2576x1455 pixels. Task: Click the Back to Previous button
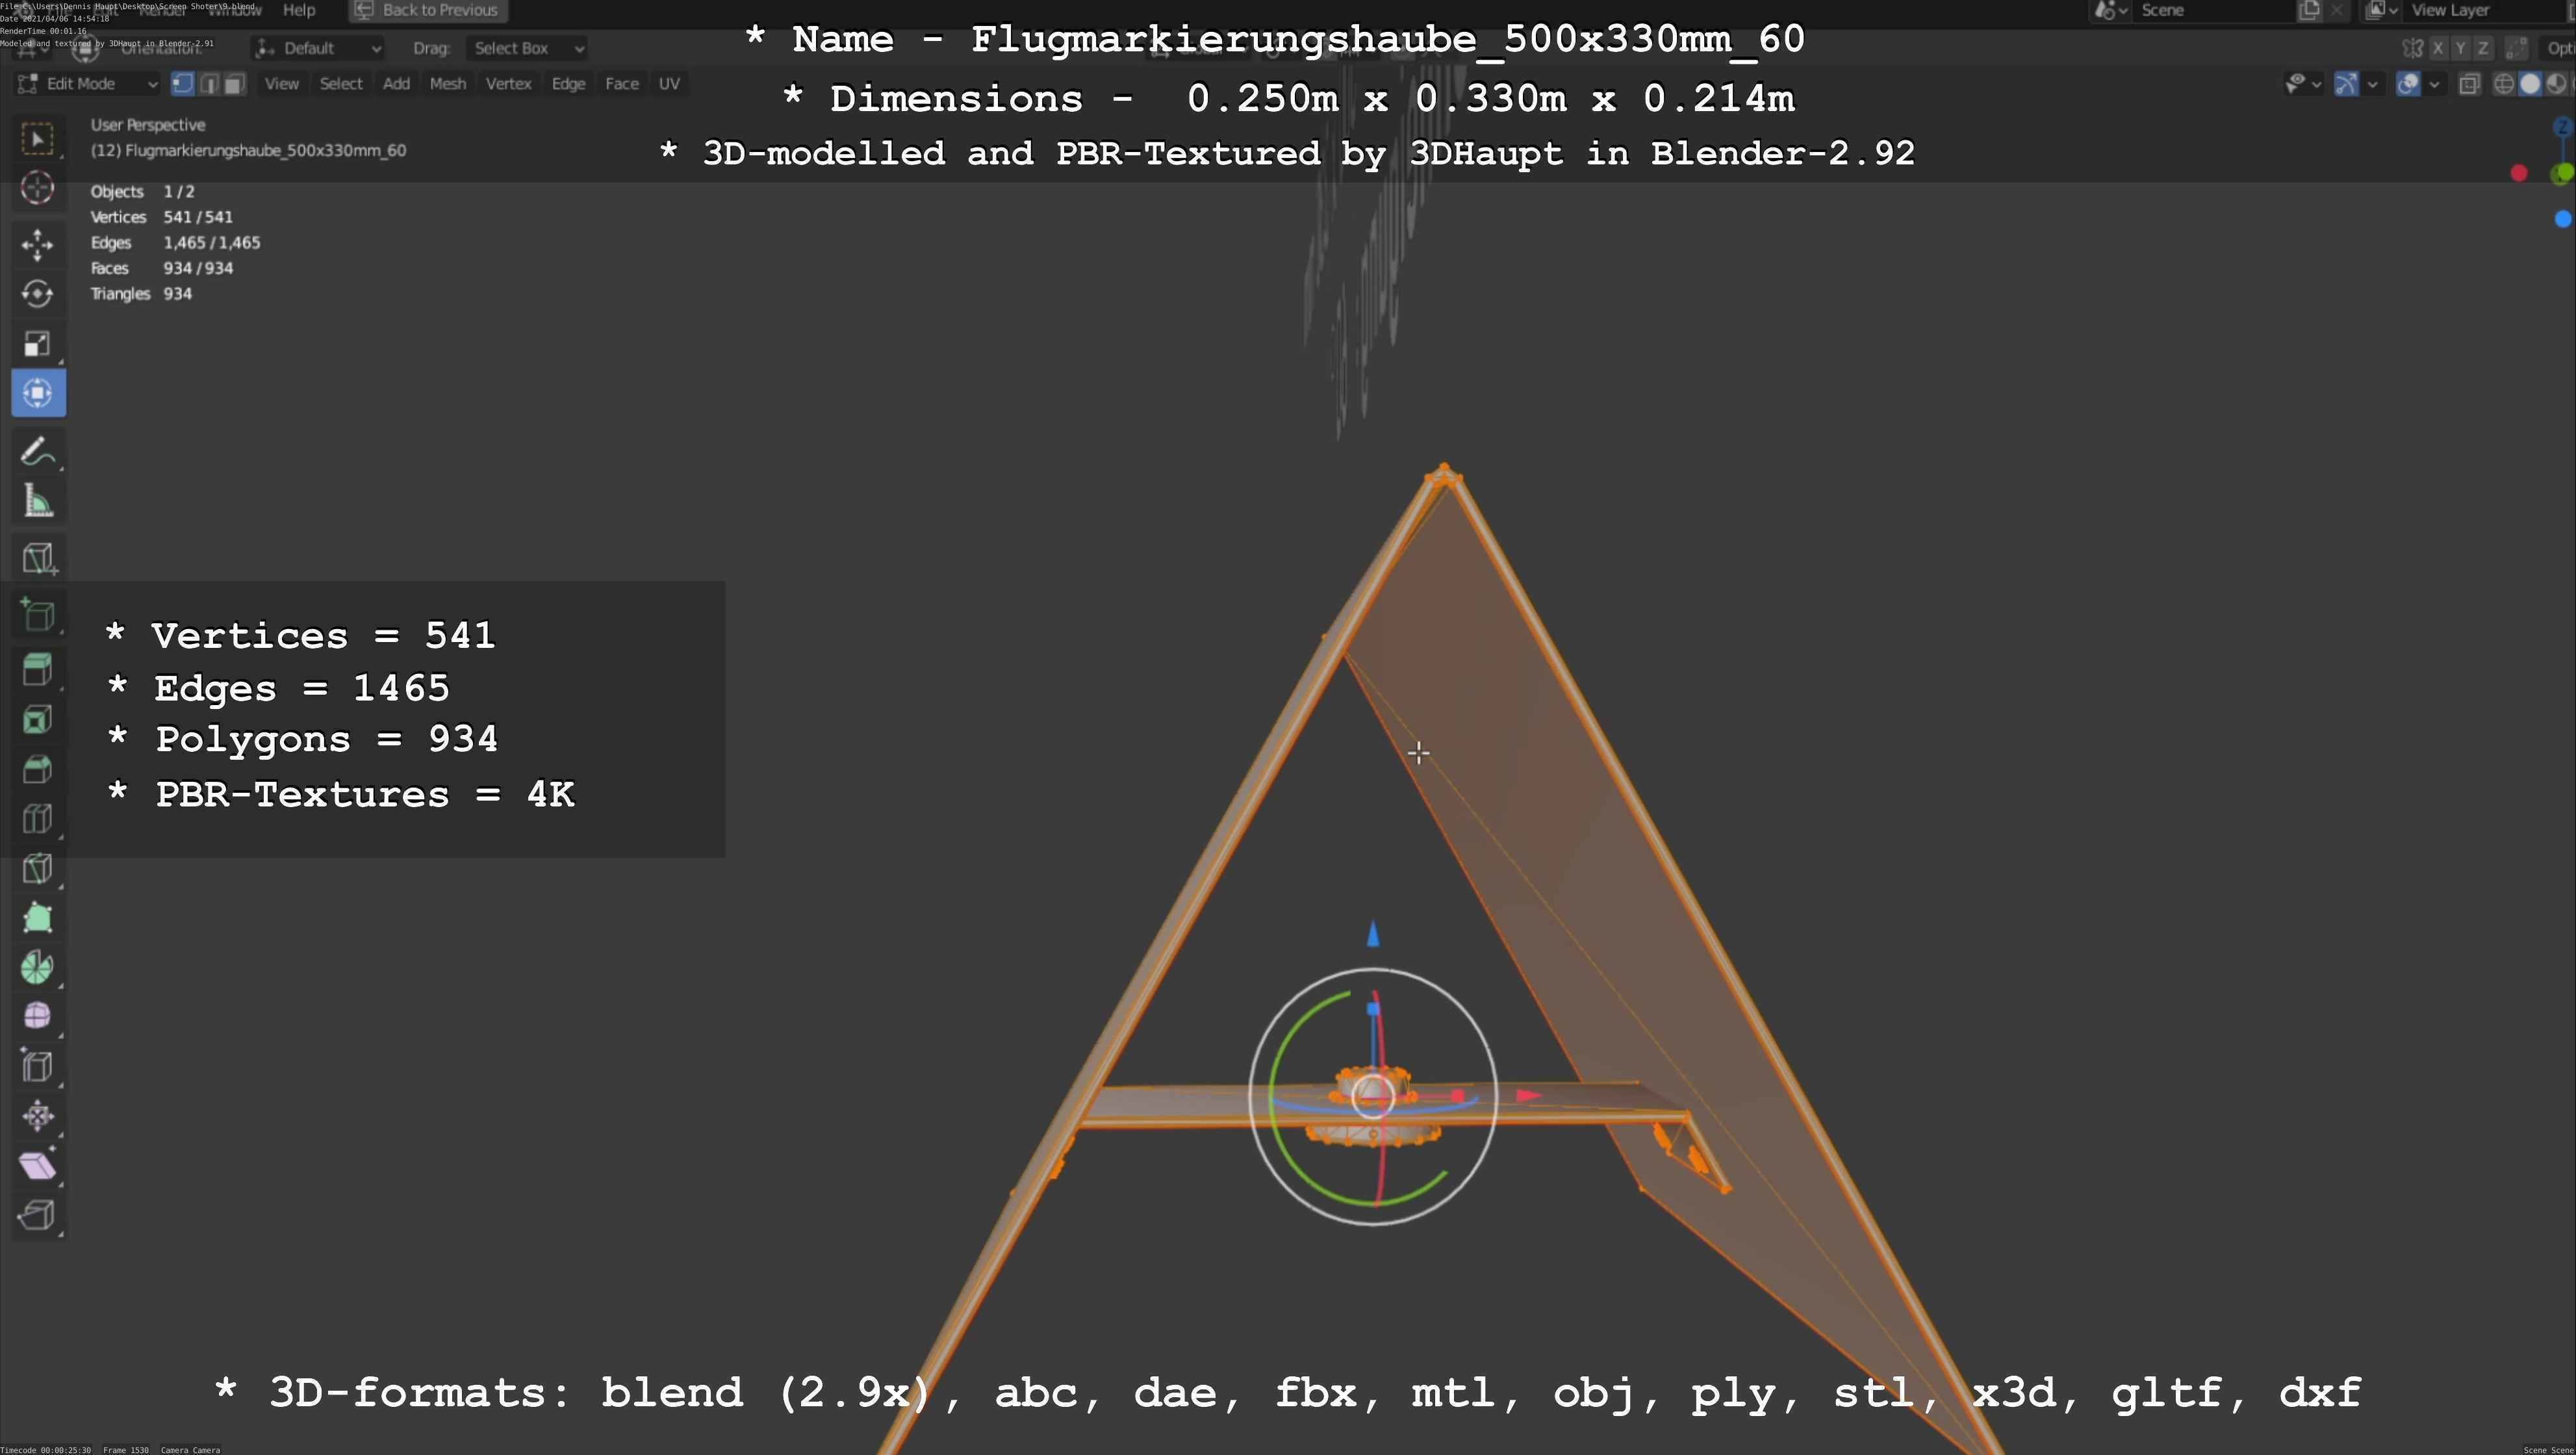[428, 10]
